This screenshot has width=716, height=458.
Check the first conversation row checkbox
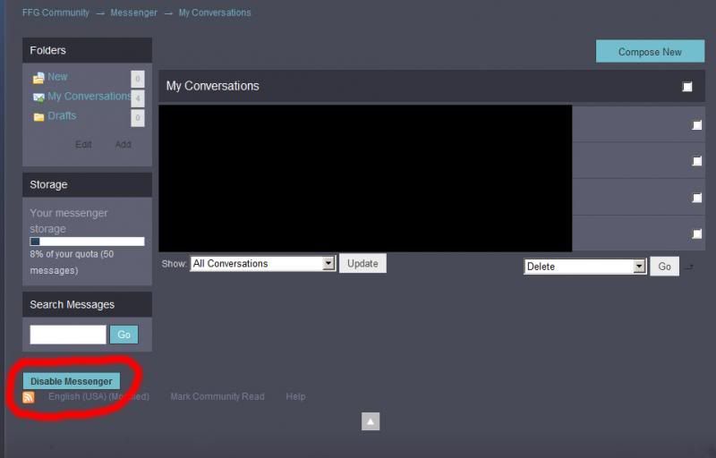696,125
